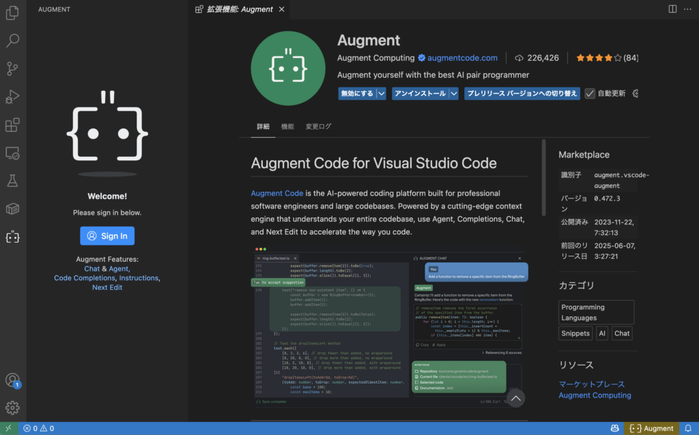Screen dimensions: 699x435
Task: Click the Copilot icon in the status bar
Action: point(614,427)
